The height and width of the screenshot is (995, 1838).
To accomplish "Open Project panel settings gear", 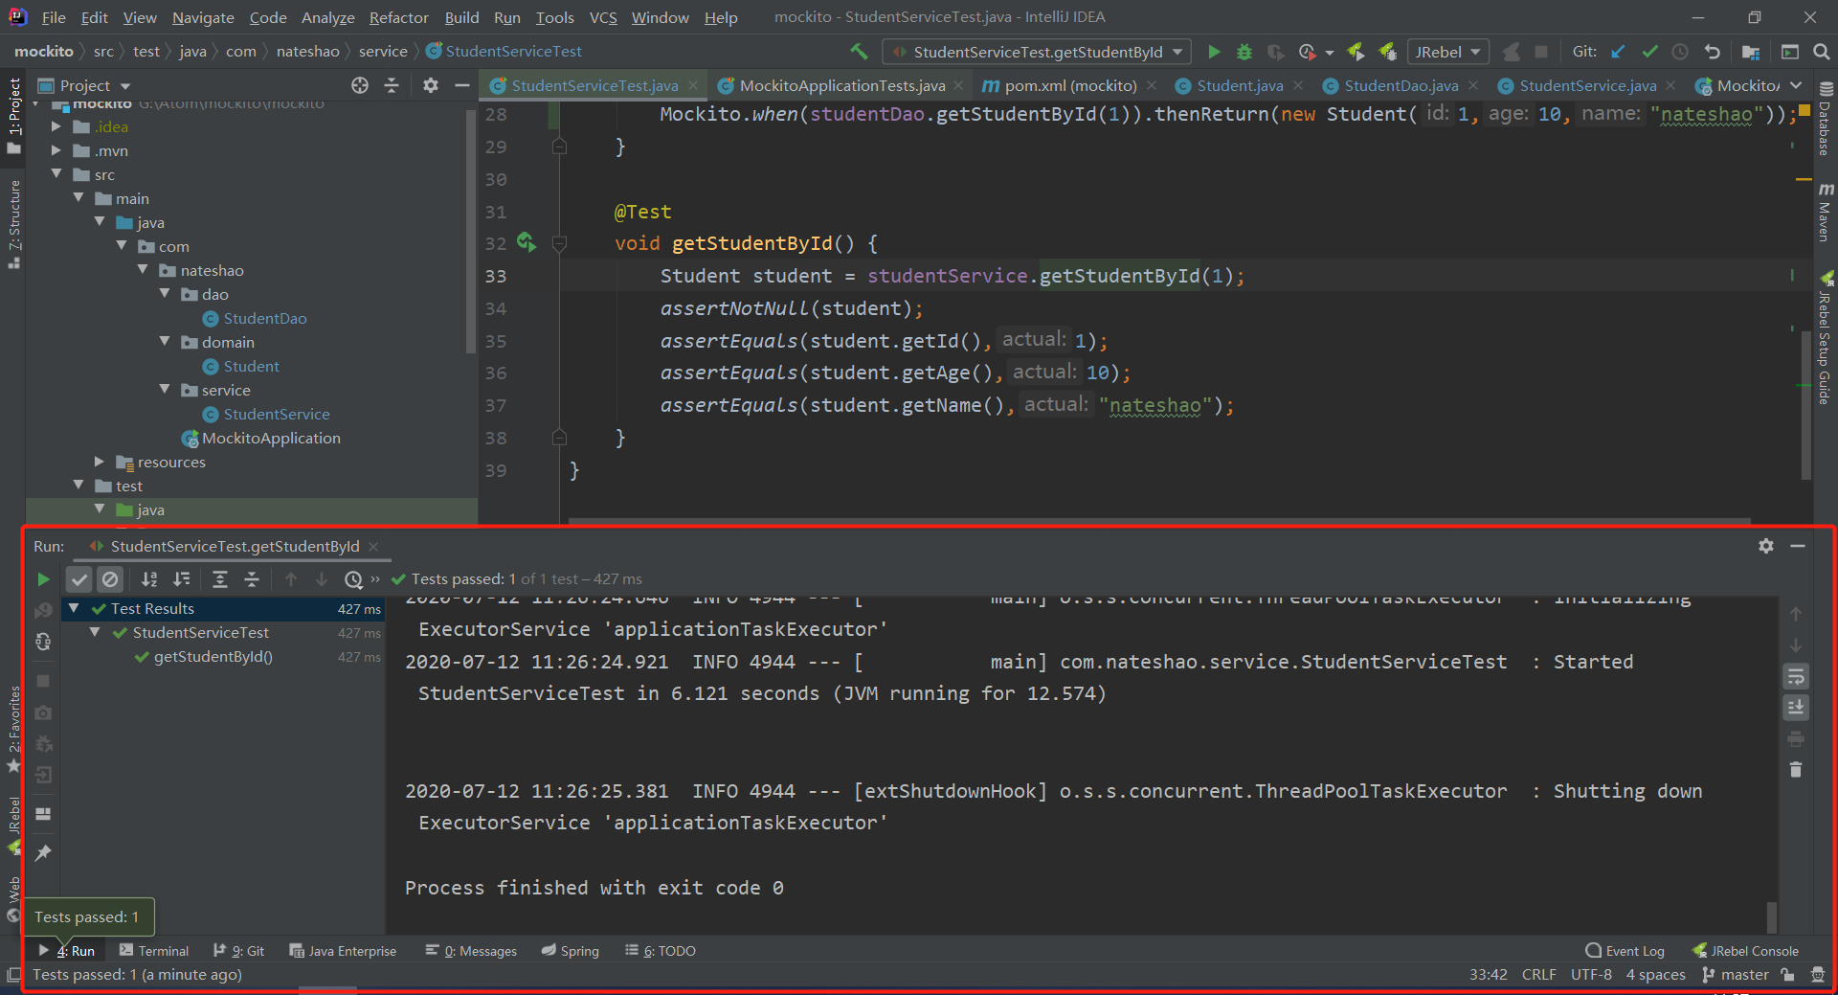I will coord(431,85).
